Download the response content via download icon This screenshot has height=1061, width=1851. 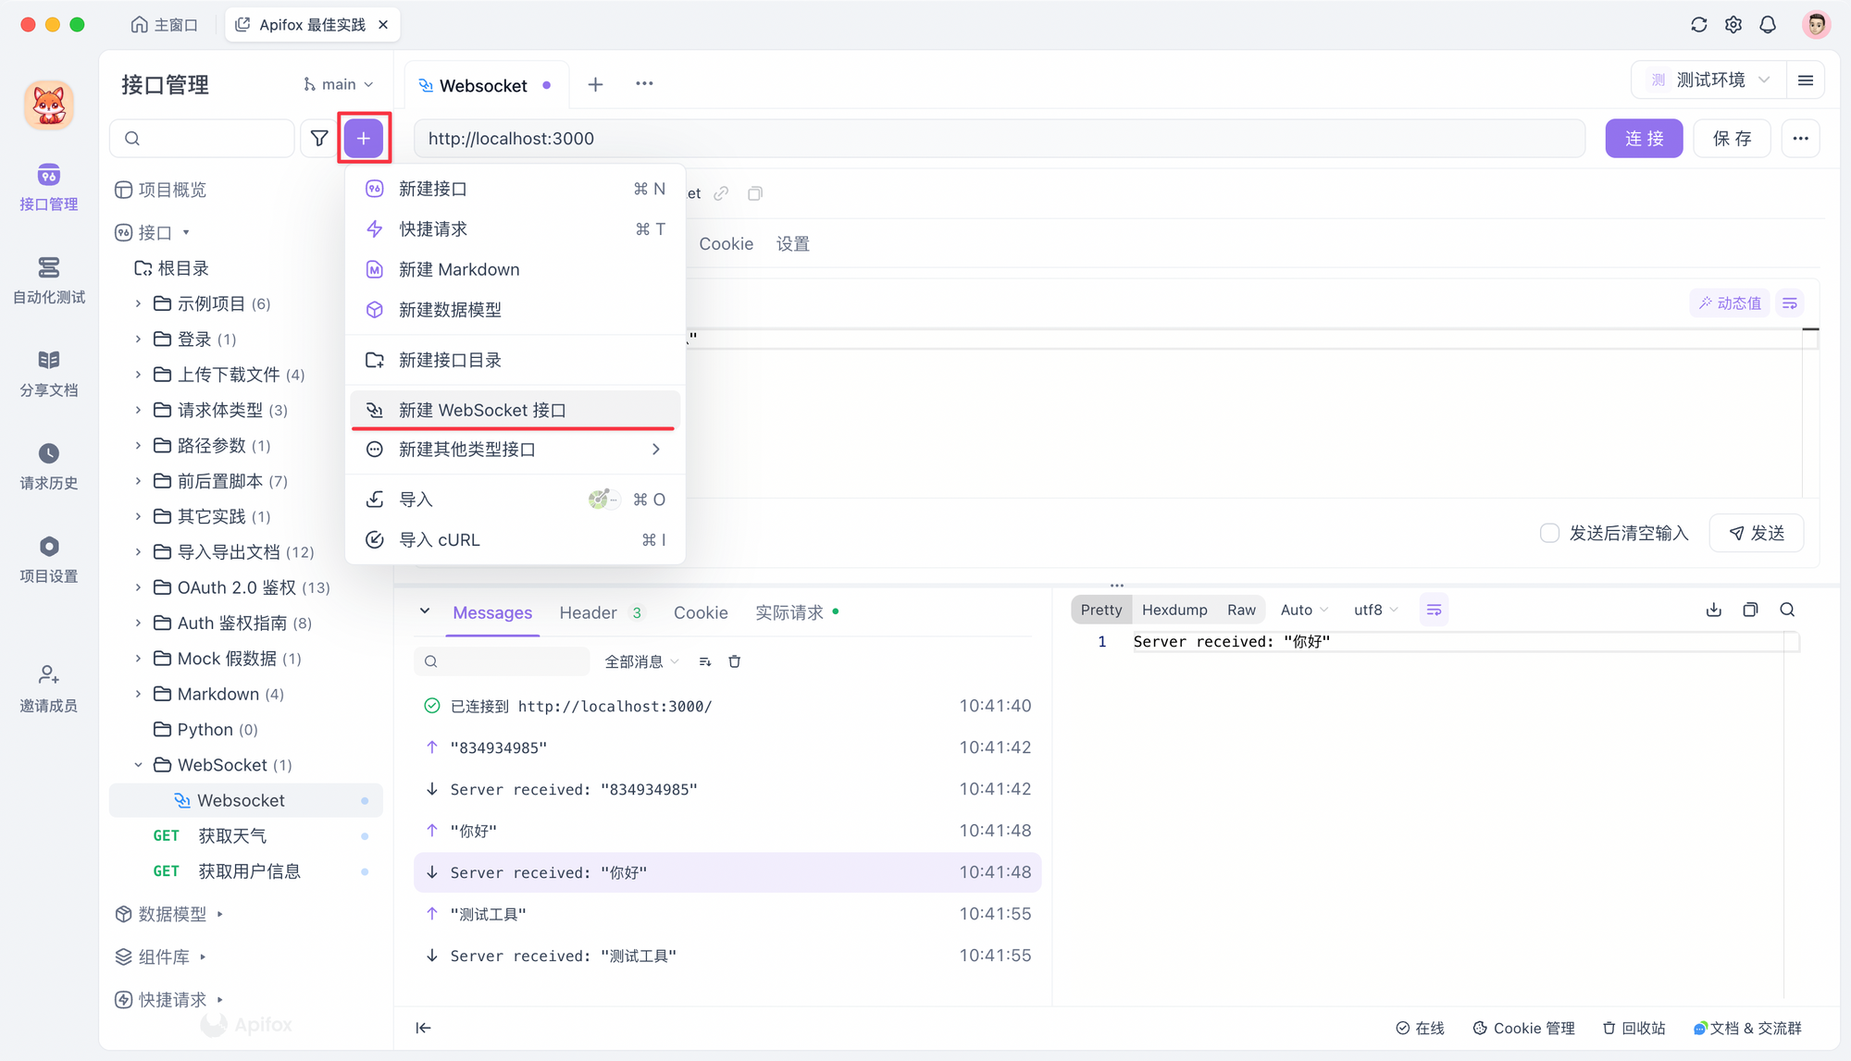tap(1713, 610)
